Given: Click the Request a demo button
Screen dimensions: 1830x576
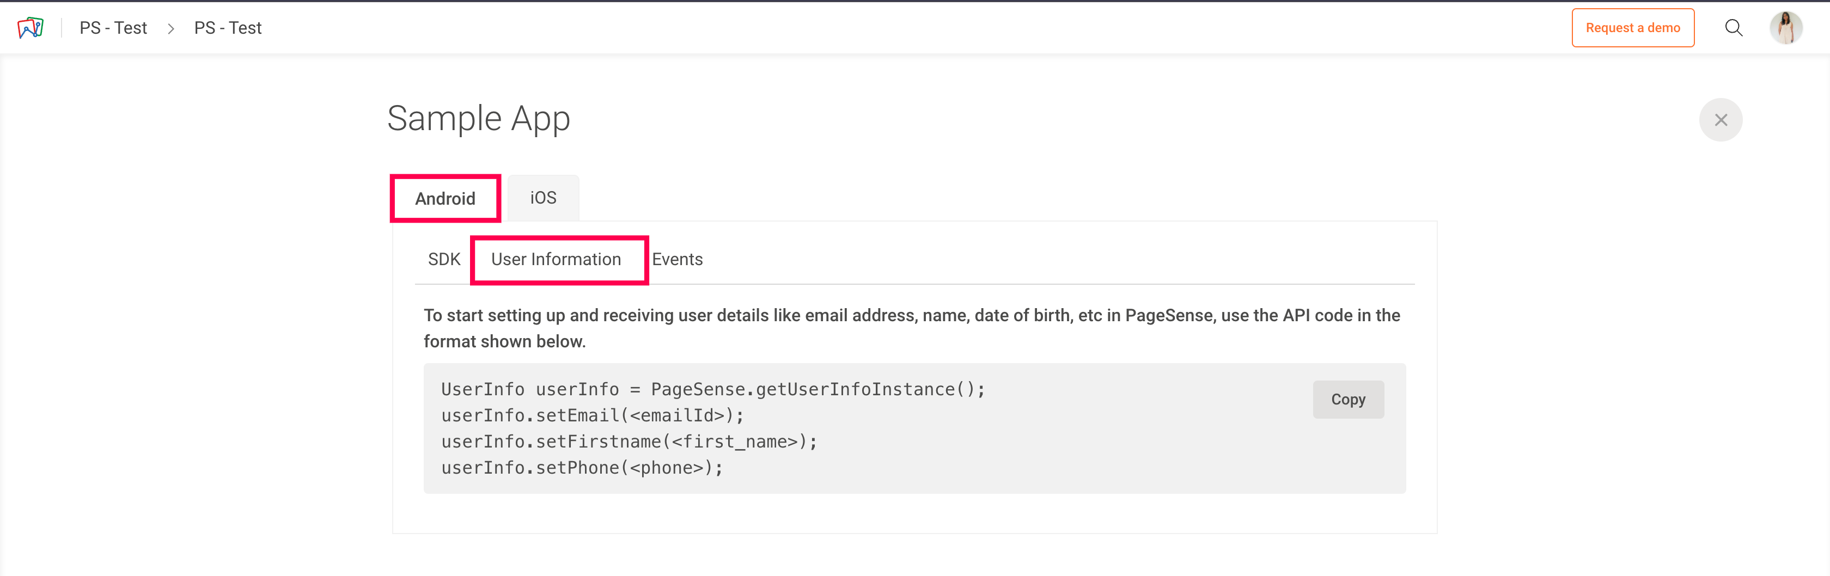Looking at the screenshot, I should 1632,28.
